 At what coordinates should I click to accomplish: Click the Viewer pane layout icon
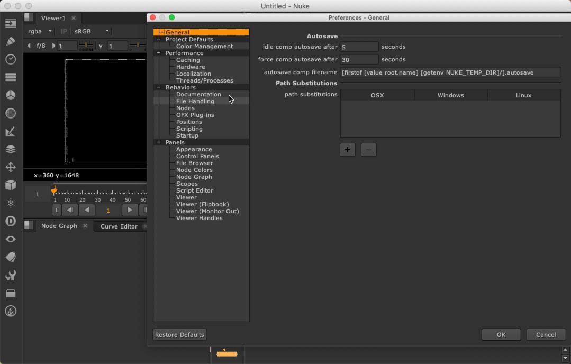click(29, 17)
